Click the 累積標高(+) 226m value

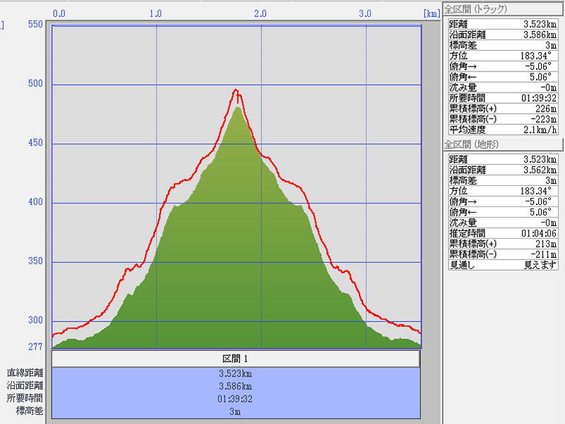pos(540,108)
